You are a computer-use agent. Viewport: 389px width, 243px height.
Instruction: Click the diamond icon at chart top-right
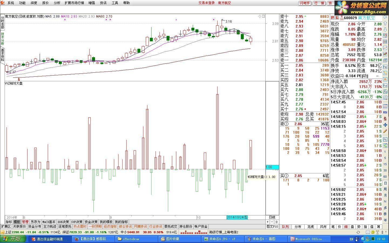pyautogui.click(x=260, y=16)
